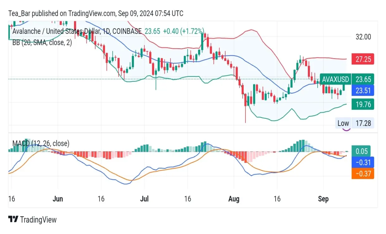Select the Sep label on the time axis
Screen dimensions: 386x234
tap(323, 199)
